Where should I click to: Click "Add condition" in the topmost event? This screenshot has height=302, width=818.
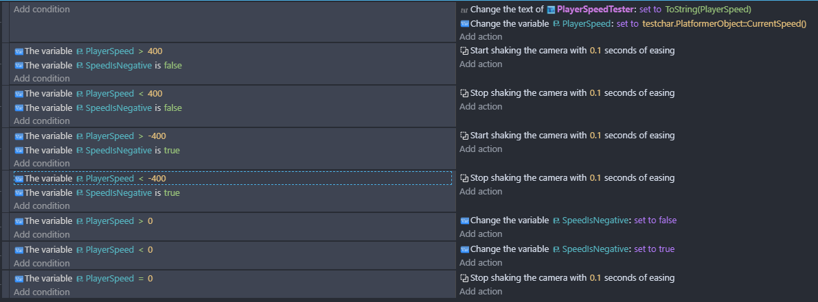(41, 10)
